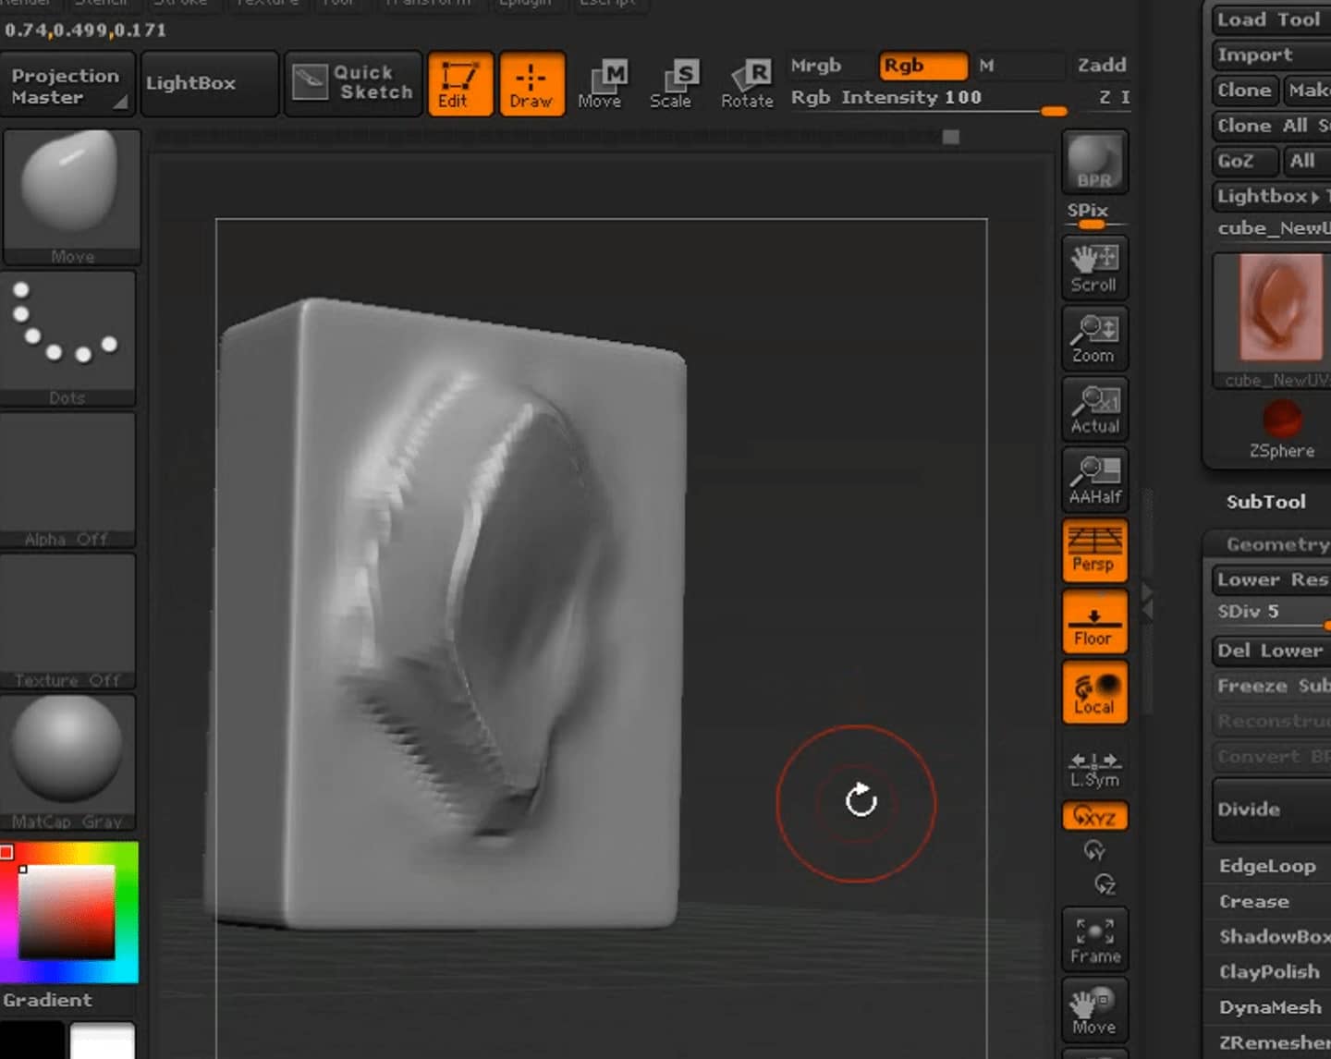Expand the DynaMesh subsection
Viewport: 1331px width, 1059px height.
click(x=1269, y=1007)
